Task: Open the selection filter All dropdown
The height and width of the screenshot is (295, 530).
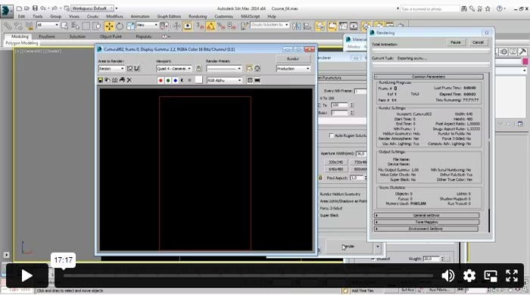Action: [x=48, y=25]
